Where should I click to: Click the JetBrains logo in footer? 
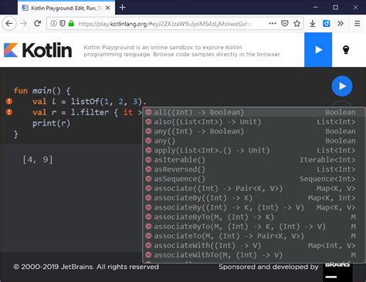[337, 272]
